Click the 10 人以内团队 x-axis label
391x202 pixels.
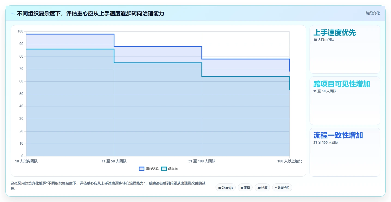[x=26, y=161]
